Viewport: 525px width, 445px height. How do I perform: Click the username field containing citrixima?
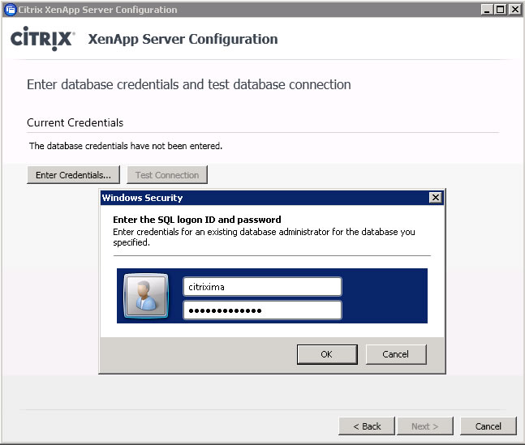(263, 287)
